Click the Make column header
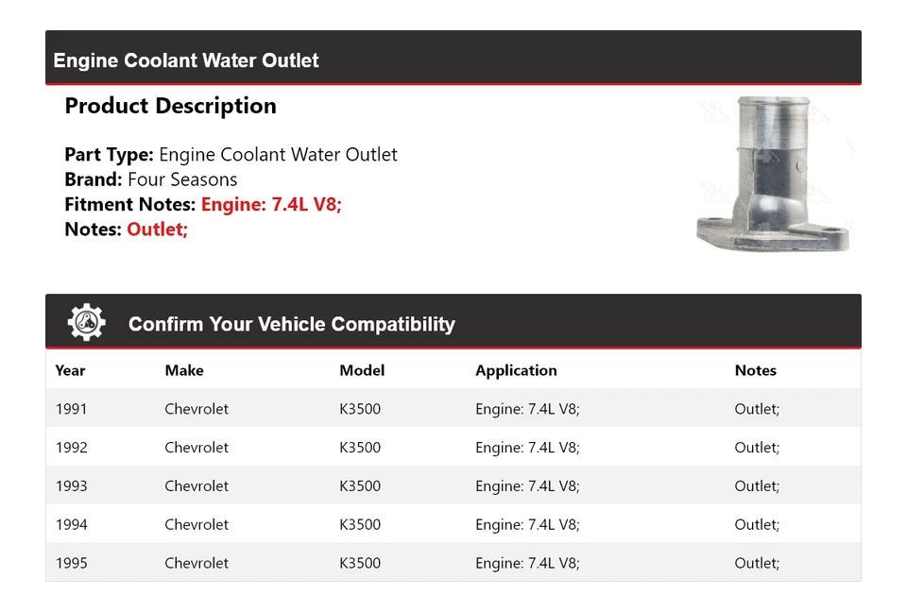The image size is (907, 612). 184,370
